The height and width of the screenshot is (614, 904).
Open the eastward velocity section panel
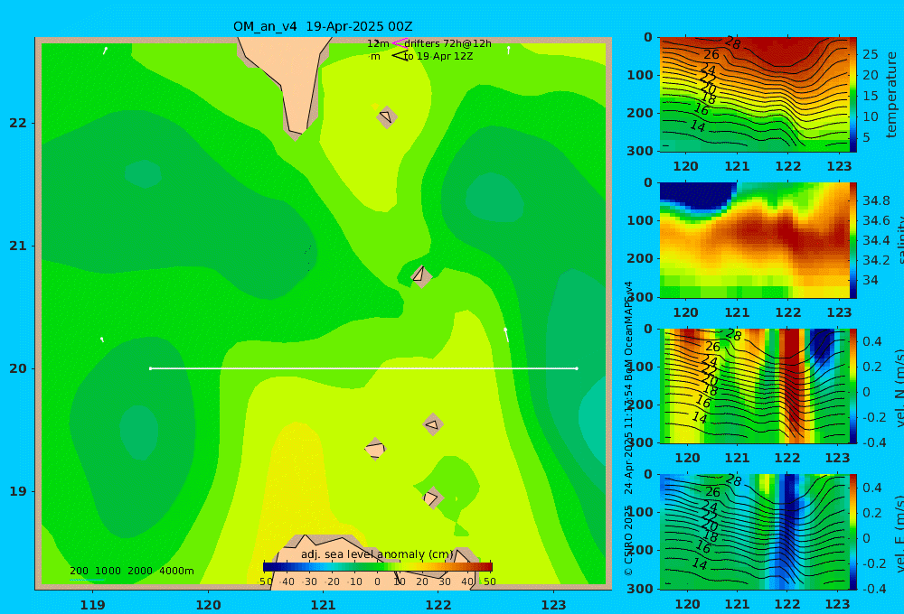[x=754, y=532]
